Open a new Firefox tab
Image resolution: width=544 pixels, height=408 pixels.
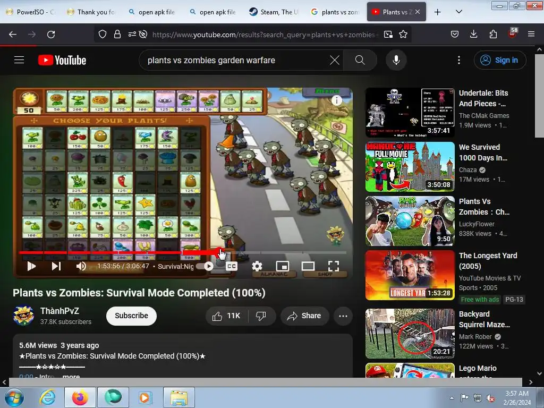tap(438, 12)
